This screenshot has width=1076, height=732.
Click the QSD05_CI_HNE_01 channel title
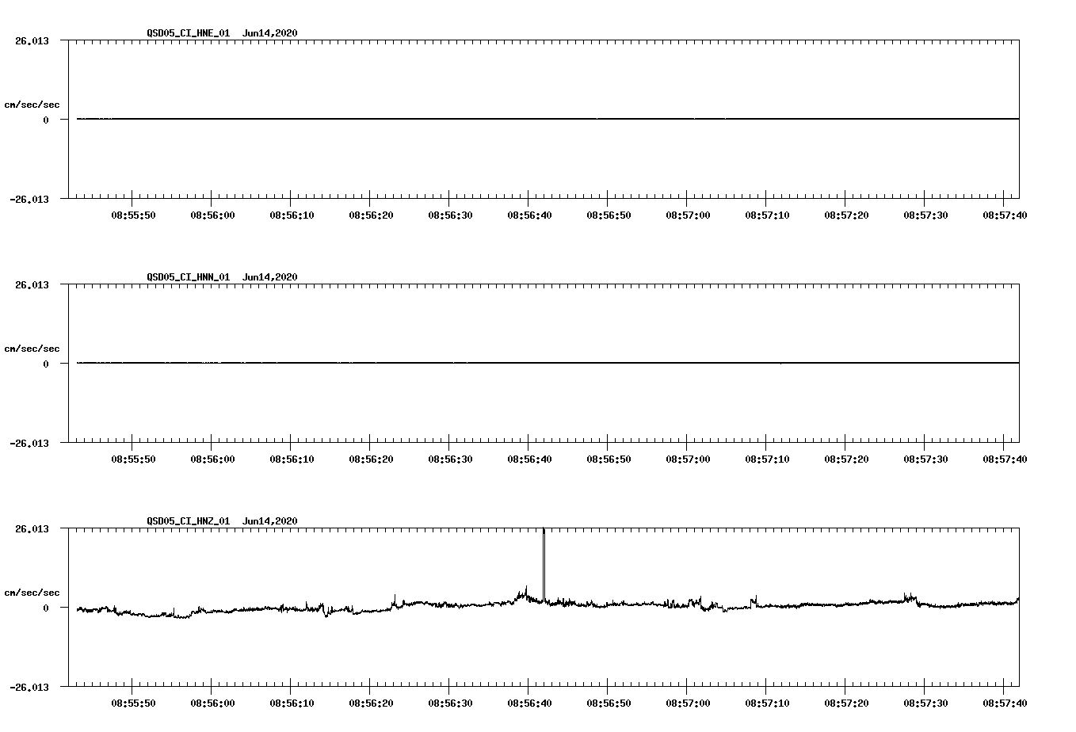189,33
